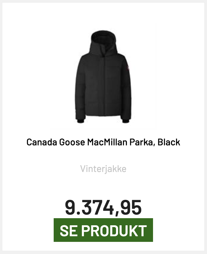The image size is (207, 254).
Task: Open the Canada Goose MacMillan Parka title link
Action: coord(103,142)
